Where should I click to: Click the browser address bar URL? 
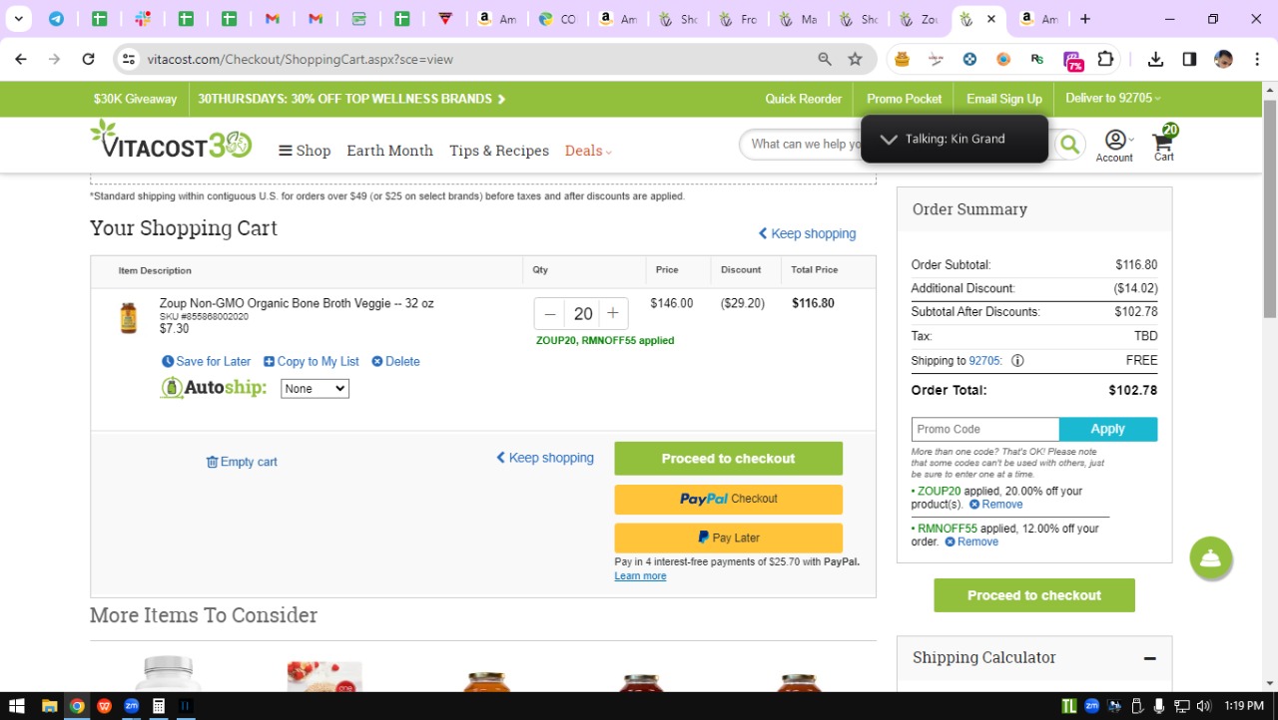tap(301, 59)
